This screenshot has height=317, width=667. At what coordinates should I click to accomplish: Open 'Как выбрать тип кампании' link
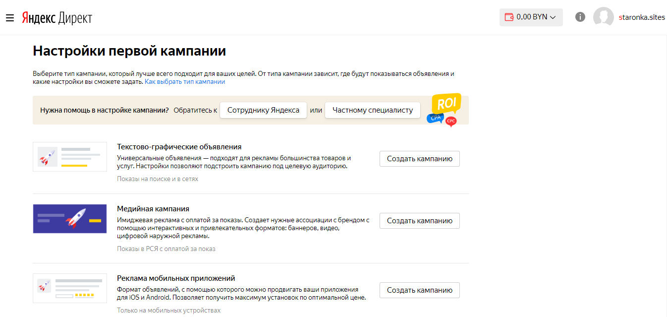185,82
